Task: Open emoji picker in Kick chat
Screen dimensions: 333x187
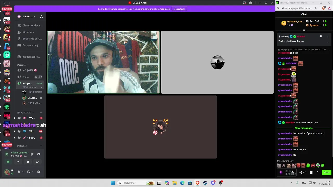Action: point(293,172)
